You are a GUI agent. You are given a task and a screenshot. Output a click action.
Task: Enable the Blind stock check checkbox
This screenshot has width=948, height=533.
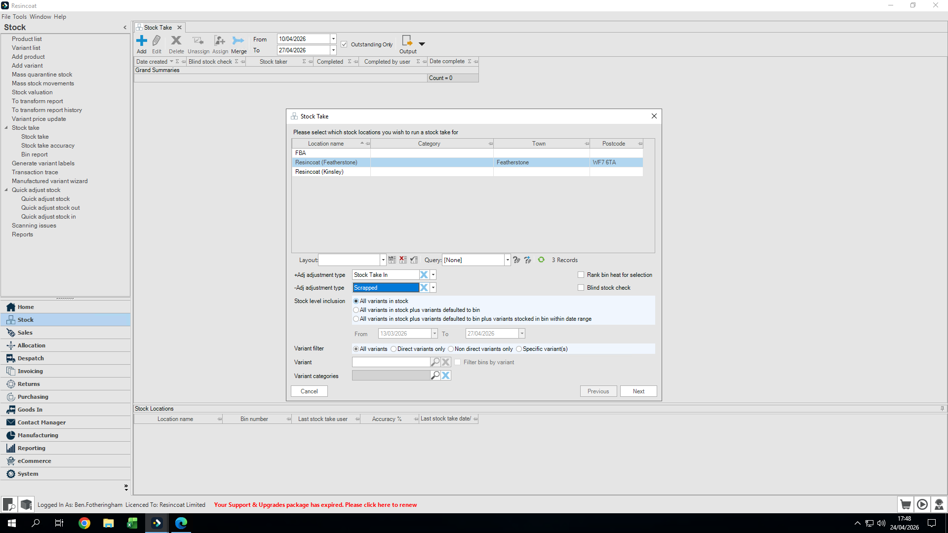pyautogui.click(x=581, y=288)
